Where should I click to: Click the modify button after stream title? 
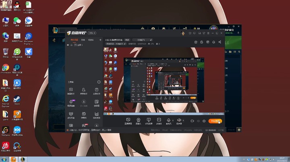127,40
